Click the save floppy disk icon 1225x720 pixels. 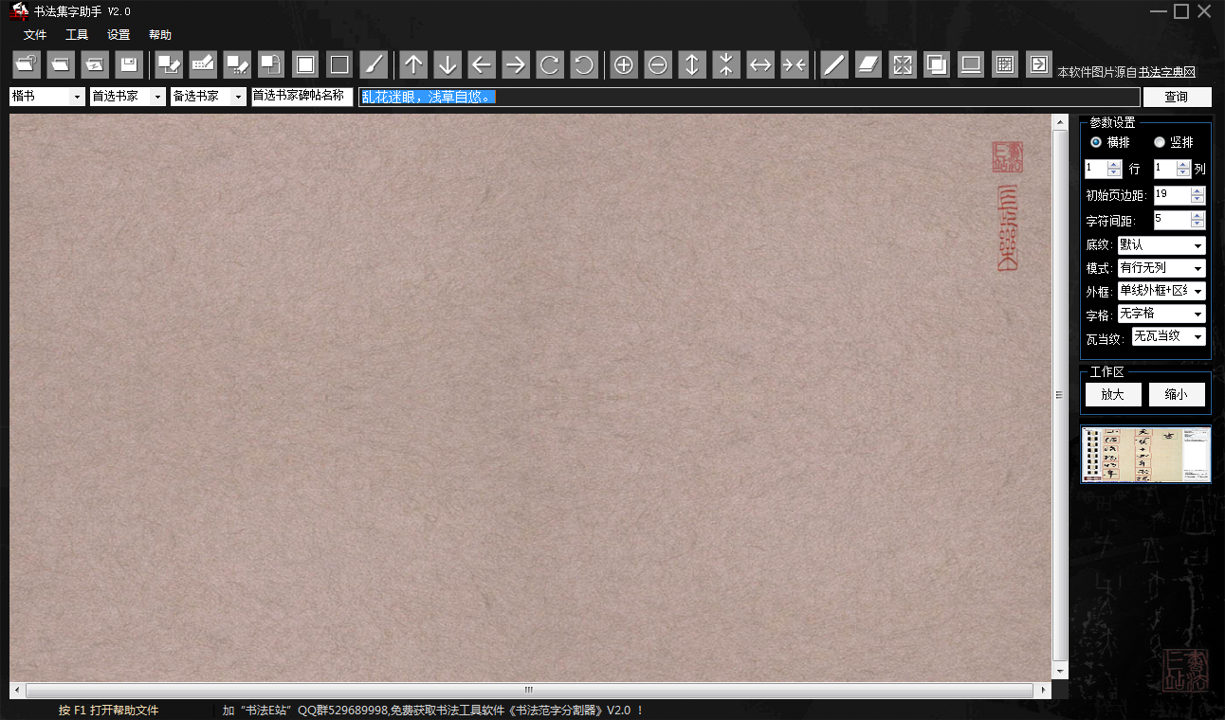click(x=129, y=64)
